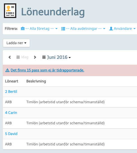Go to next month with right arrow
137x153 pixels.
(35, 57)
